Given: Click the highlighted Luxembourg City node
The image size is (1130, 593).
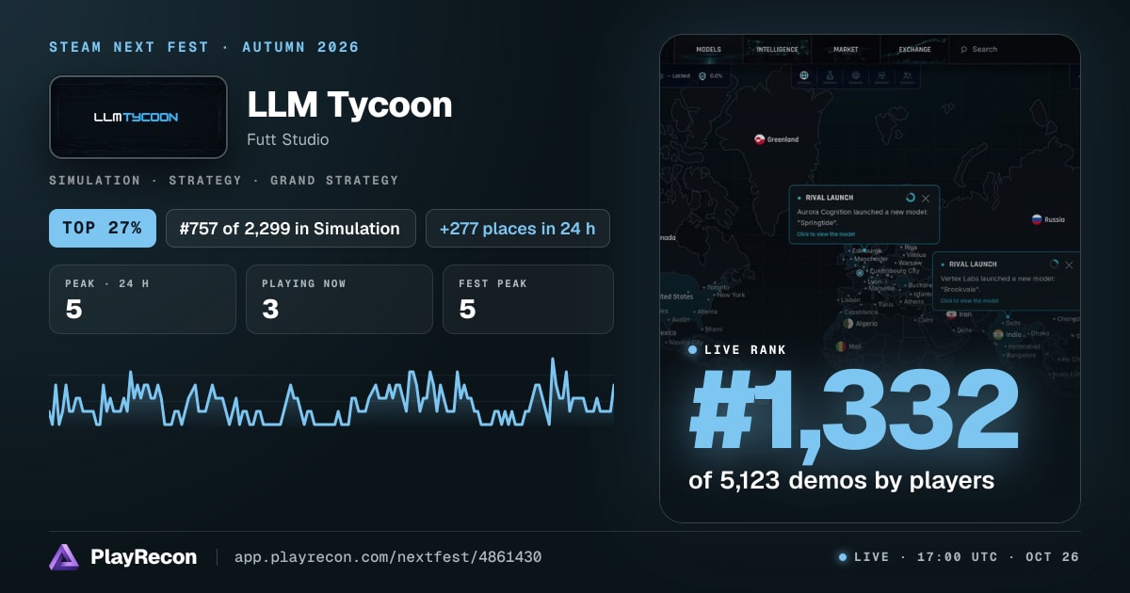Looking at the screenshot, I should click(860, 273).
